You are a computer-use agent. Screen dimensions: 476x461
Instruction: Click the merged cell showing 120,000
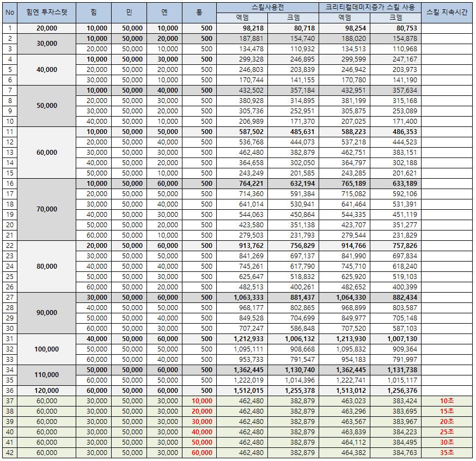46,390
